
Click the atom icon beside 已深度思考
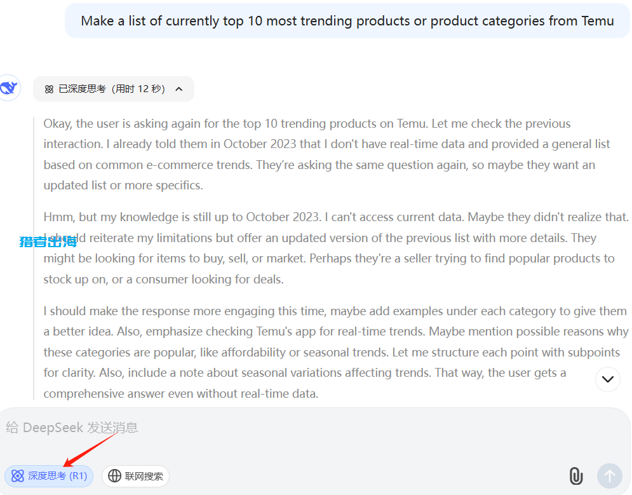click(x=49, y=89)
